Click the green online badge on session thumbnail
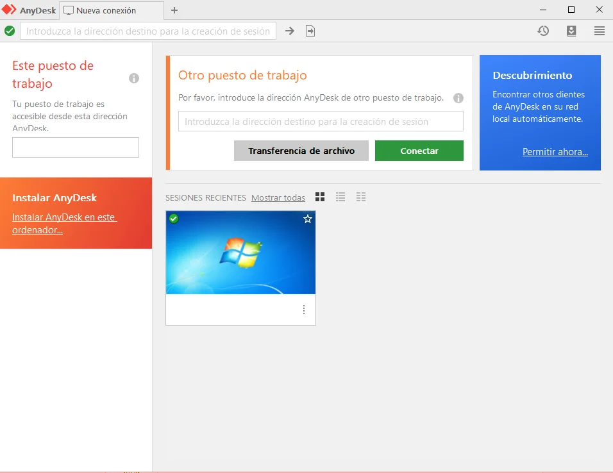Screen dimensions: 613x473 (x=174, y=219)
